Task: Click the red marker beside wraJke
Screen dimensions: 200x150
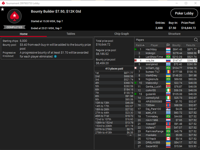Action: tap(136, 60)
